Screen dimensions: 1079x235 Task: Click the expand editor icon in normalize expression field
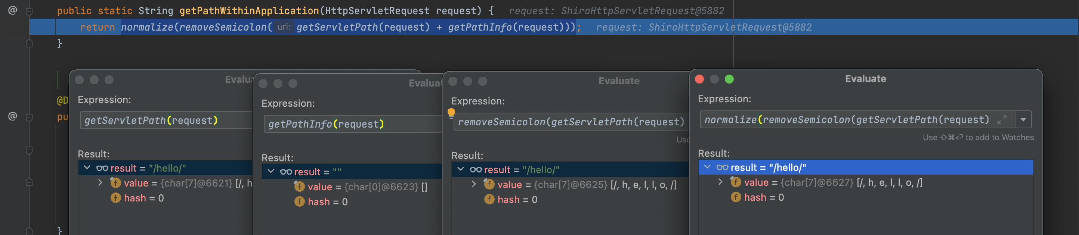[x=1002, y=120]
